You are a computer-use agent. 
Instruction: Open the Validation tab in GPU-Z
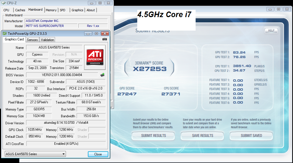(47, 40)
